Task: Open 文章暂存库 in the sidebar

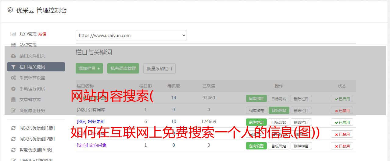Action: click(x=30, y=100)
